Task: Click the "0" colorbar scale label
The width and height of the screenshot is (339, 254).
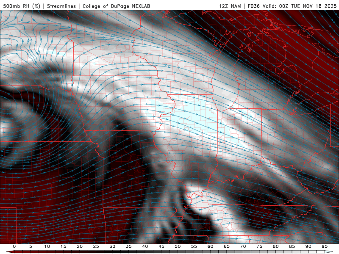Action: coord(14,246)
